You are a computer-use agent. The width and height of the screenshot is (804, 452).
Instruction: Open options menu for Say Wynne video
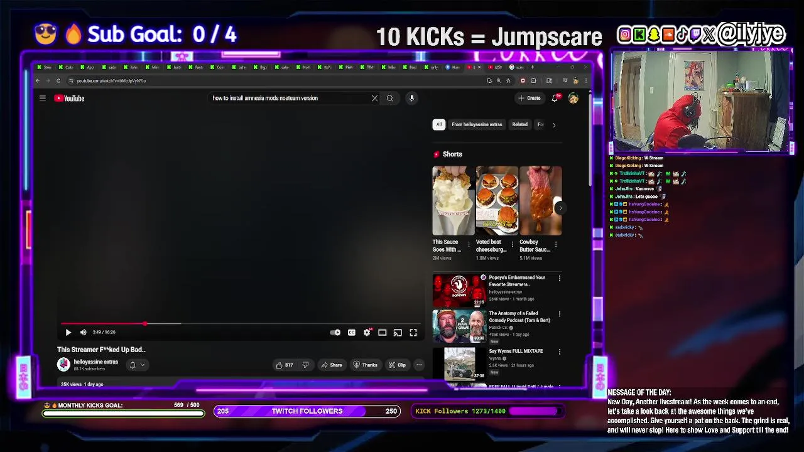point(560,352)
